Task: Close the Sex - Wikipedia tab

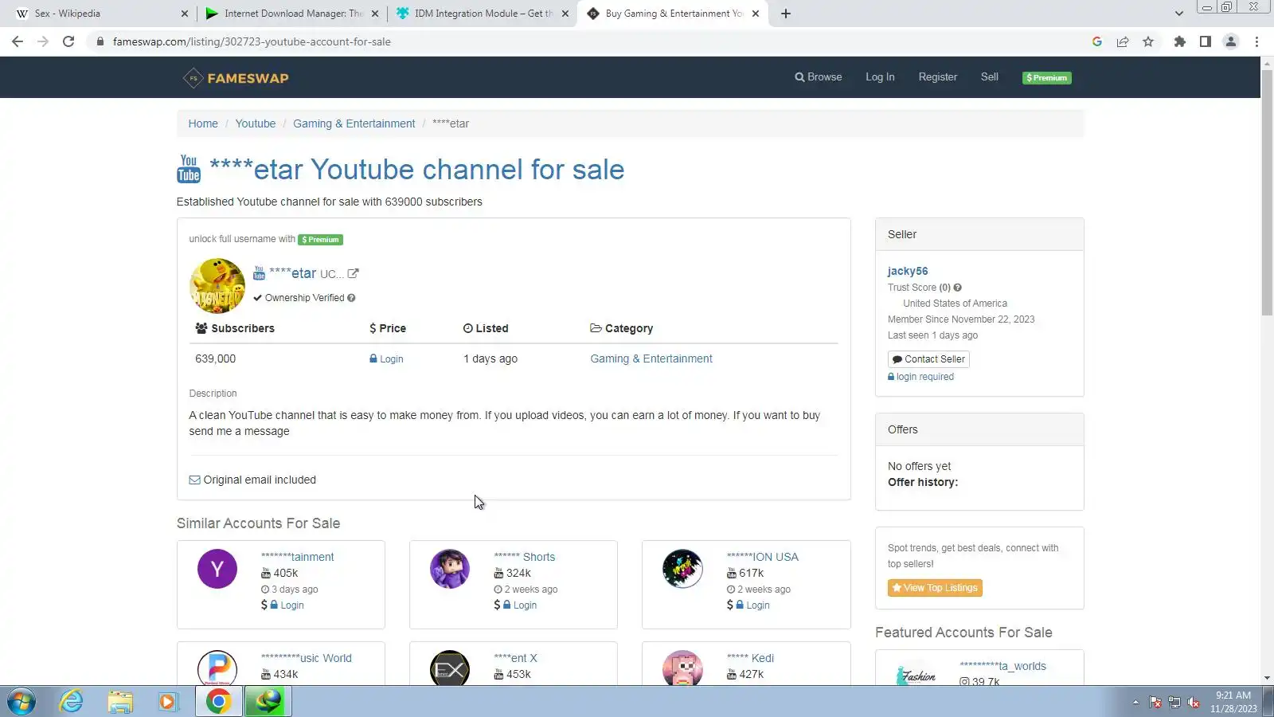Action: pos(185,14)
